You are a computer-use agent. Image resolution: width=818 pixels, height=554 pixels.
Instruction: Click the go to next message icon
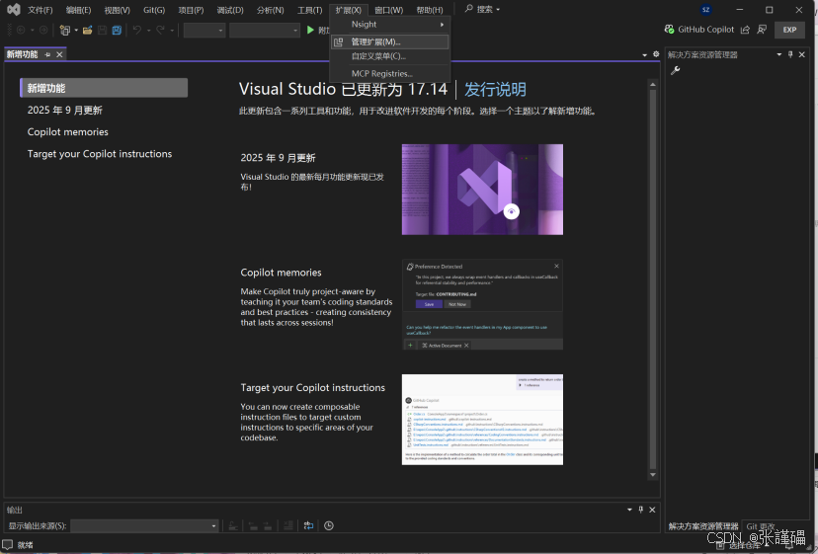268,525
